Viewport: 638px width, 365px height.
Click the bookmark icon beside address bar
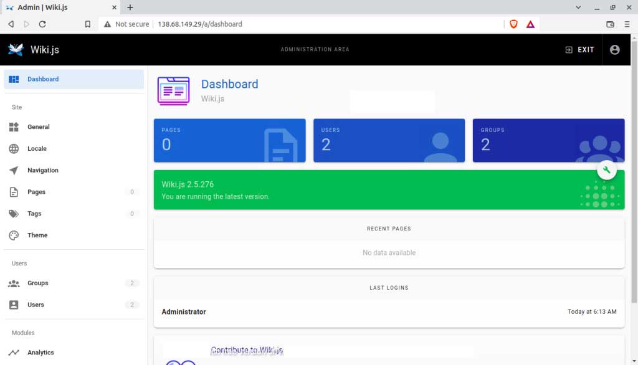point(88,24)
